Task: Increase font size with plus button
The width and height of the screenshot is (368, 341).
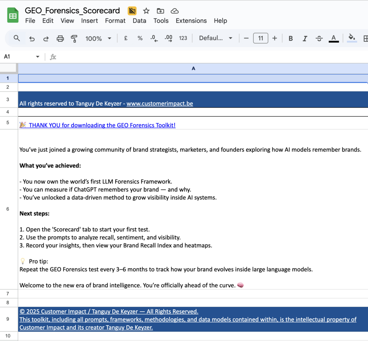Action: 275,38
